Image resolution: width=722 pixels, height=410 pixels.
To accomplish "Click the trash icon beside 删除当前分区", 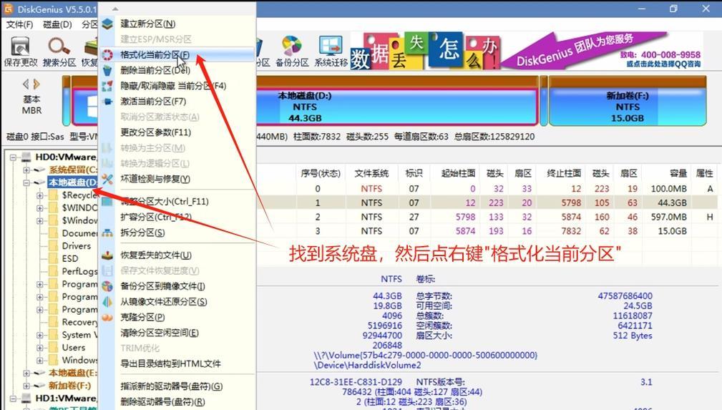I will tap(107, 71).
